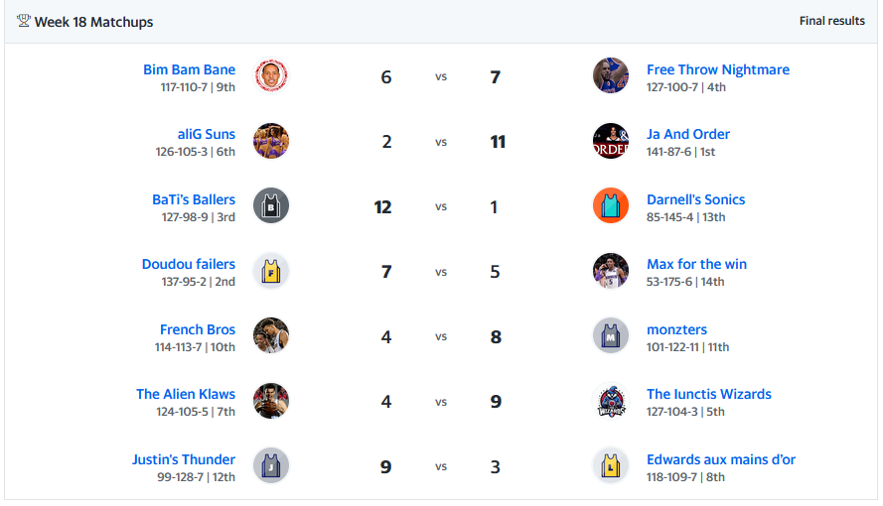Select Justin's Thunder jersey icon
The image size is (883, 506).
[x=271, y=465]
